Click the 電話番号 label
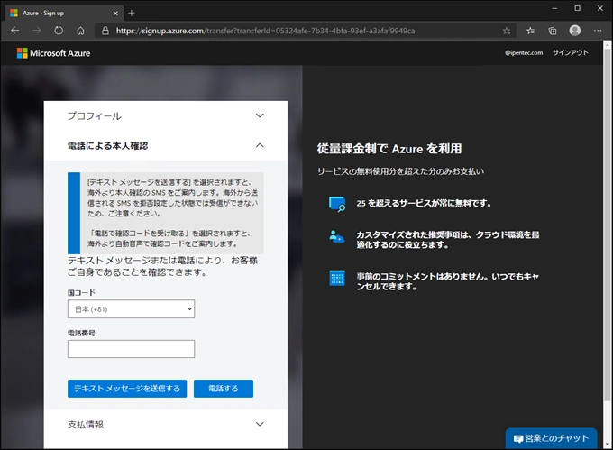This screenshot has height=450, width=613. click(81, 333)
